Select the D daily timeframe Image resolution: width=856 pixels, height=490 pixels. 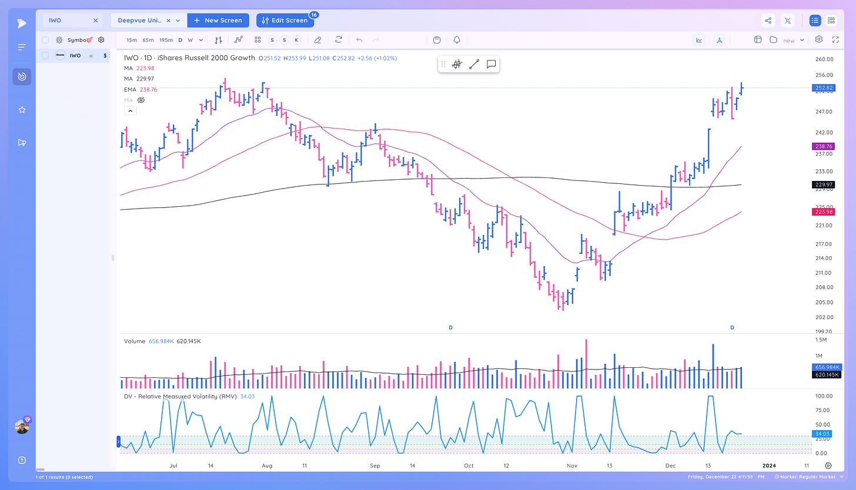pyautogui.click(x=180, y=40)
